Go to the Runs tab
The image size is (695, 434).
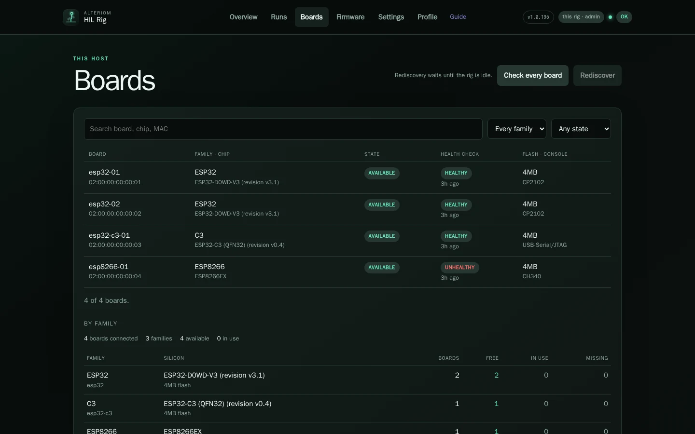279,17
